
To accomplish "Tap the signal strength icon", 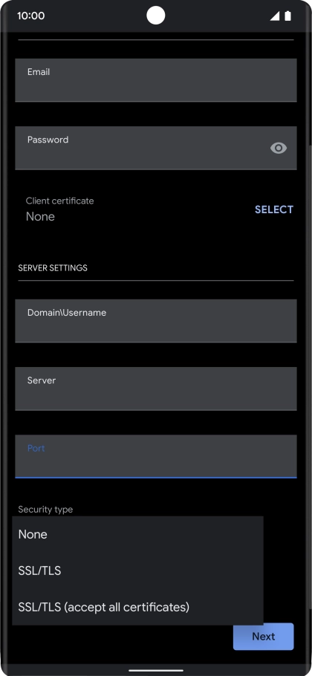I will pyautogui.click(x=275, y=16).
